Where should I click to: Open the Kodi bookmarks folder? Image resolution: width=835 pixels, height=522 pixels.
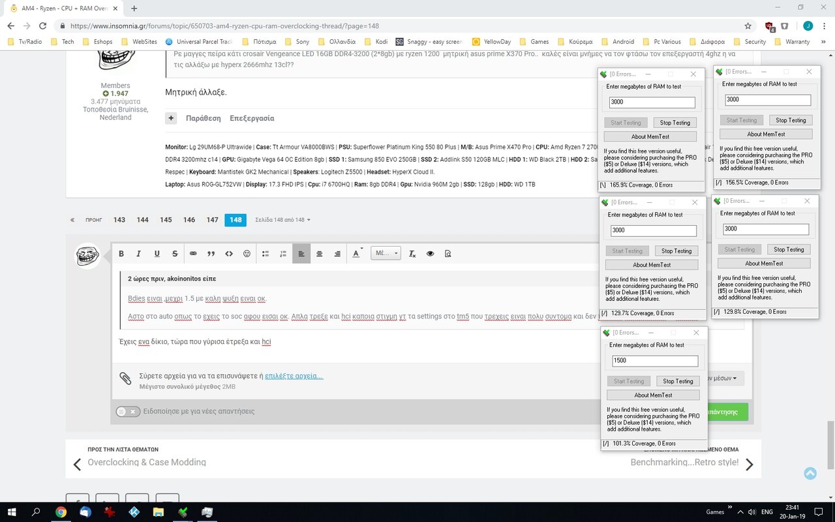click(375, 42)
